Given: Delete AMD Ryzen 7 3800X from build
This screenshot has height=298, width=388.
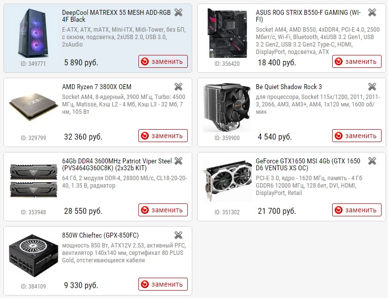Looking at the screenshot, I should pos(178,87).
